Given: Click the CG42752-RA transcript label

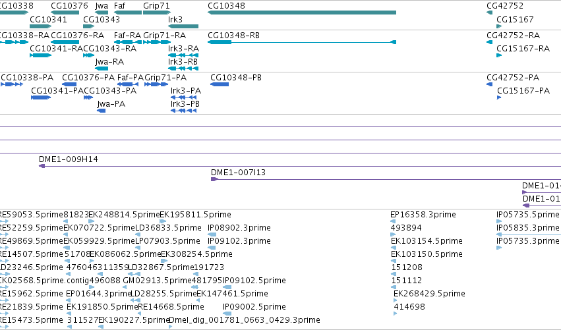Looking at the screenshot, I should coord(513,36).
